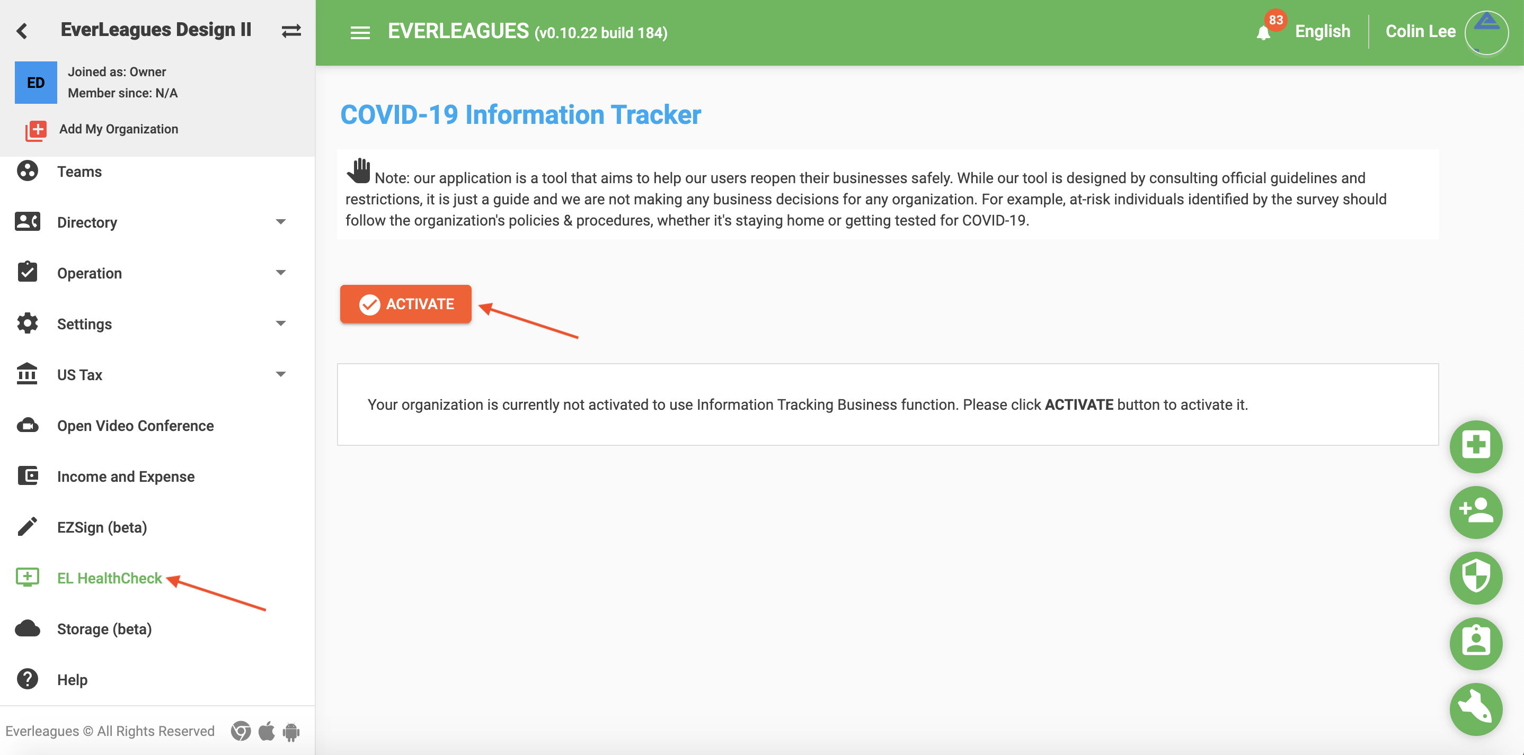Screen dimensions: 1524x755
Task: Select the Income and Expense menu item
Action: (x=126, y=477)
